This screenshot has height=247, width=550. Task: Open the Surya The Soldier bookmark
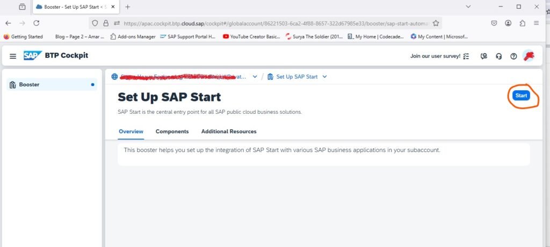[314, 37]
